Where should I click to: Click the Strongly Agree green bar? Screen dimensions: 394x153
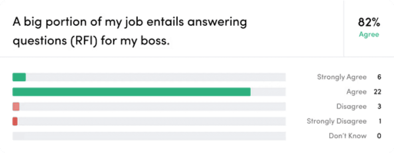coord(19,77)
